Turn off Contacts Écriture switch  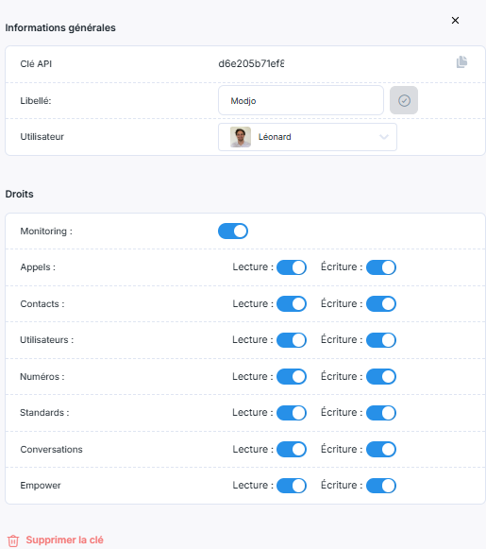pos(381,303)
